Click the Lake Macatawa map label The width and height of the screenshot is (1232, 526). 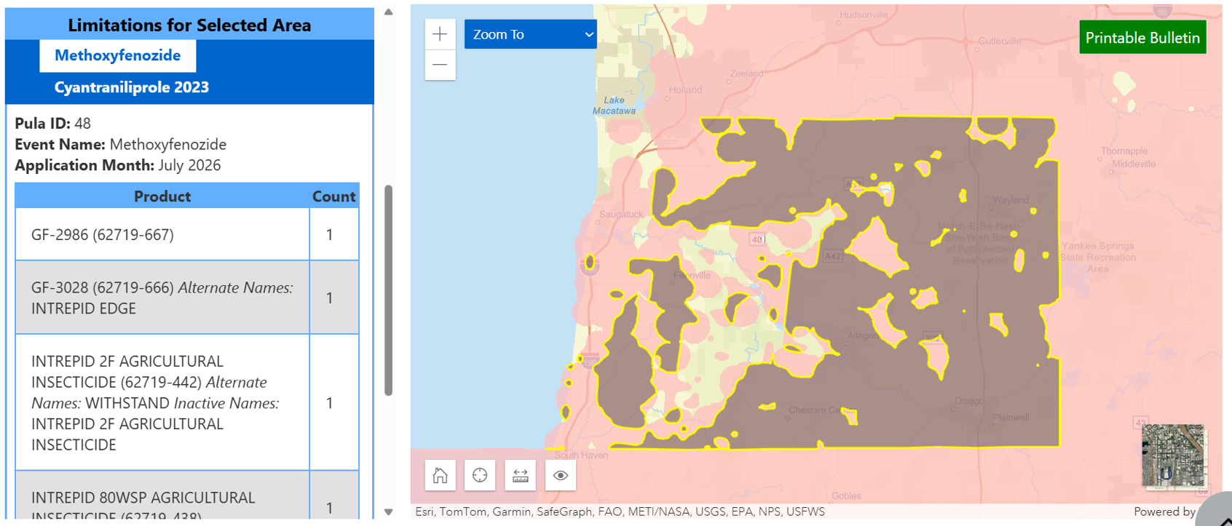click(x=614, y=105)
